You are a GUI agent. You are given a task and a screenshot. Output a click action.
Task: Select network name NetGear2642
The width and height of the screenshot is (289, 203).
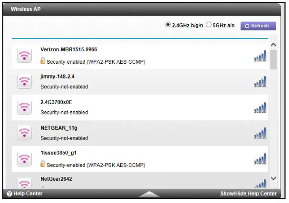(x=56, y=179)
